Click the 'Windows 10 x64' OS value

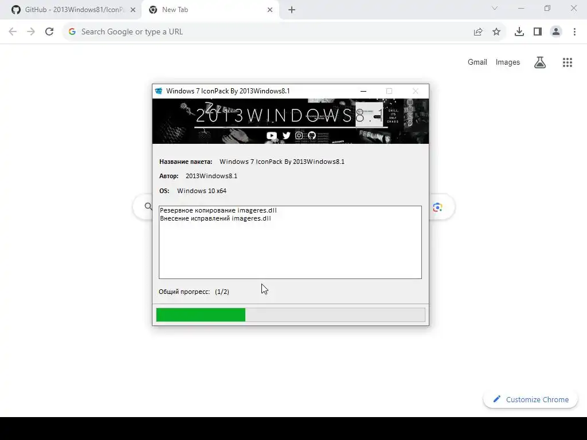[202, 191]
